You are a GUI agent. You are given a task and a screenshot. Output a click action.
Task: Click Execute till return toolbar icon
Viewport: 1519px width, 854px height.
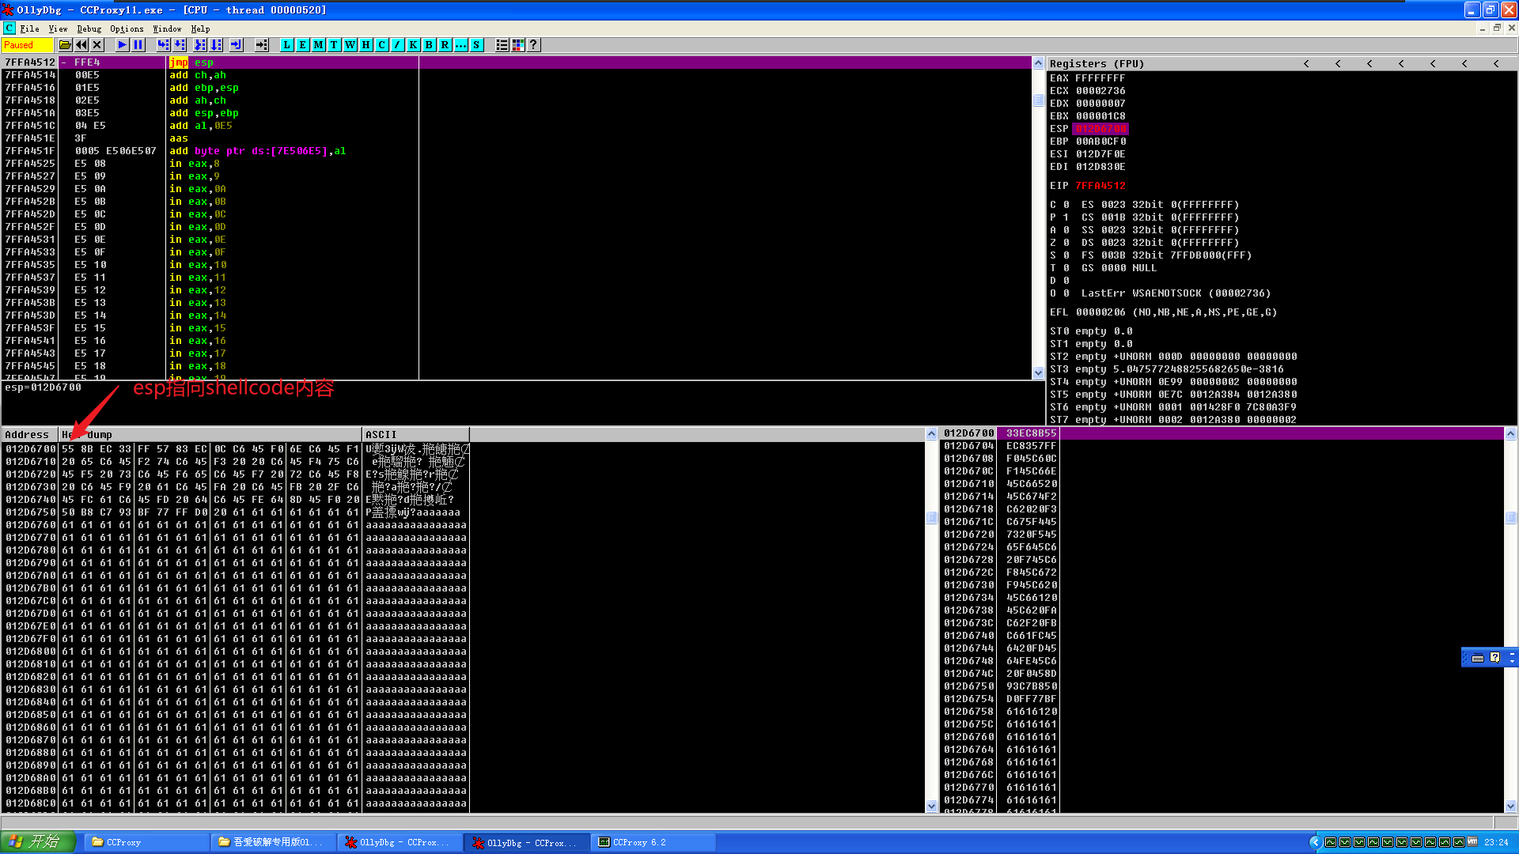[236, 45]
